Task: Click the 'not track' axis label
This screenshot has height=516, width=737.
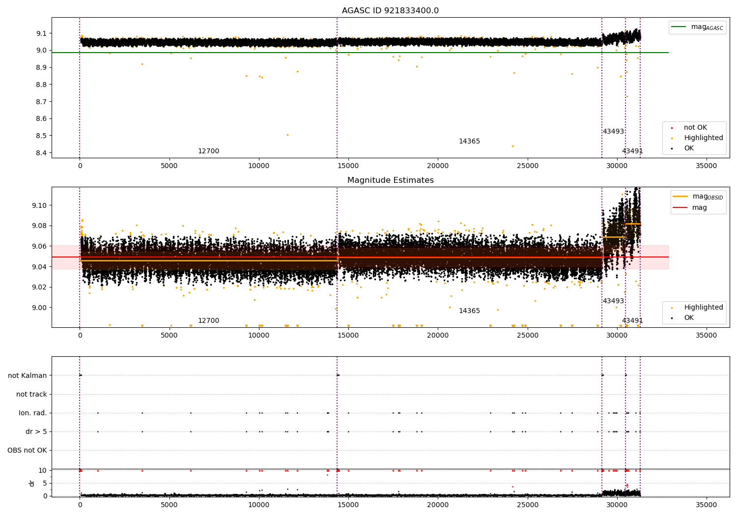Action: coord(31,394)
